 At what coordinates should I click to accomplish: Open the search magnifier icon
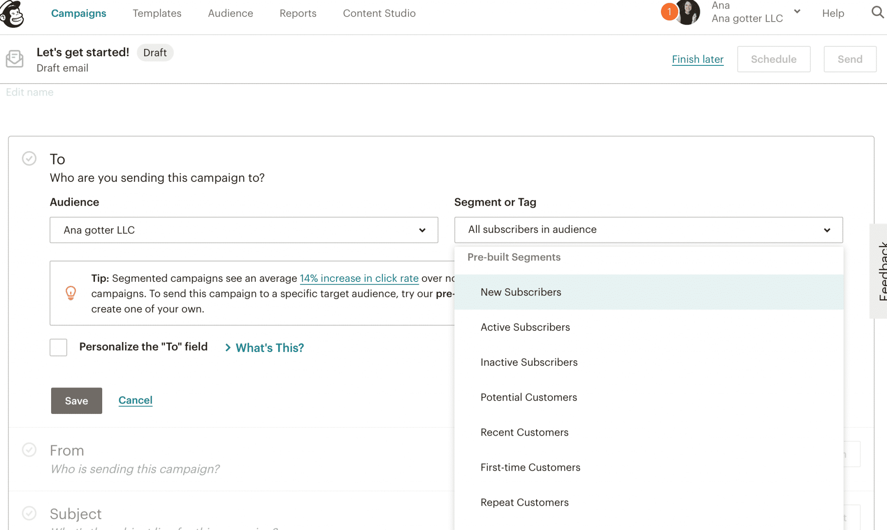pyautogui.click(x=878, y=12)
